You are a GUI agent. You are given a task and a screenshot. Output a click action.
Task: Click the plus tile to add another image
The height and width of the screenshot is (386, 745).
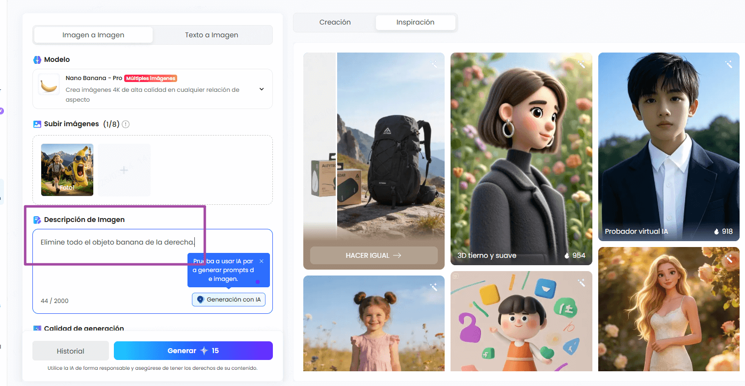(x=124, y=169)
